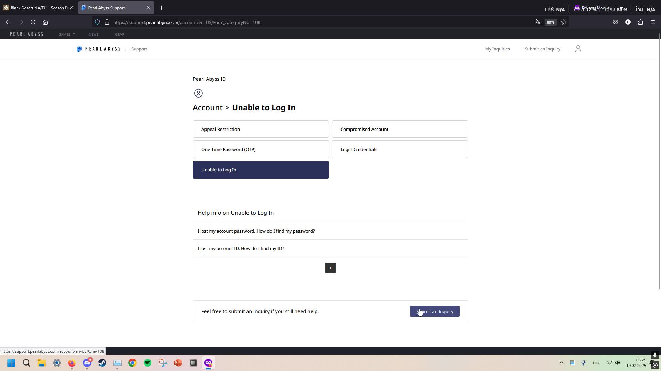Click the 80% zoom level control
Image resolution: width=661 pixels, height=371 pixels.
point(550,22)
